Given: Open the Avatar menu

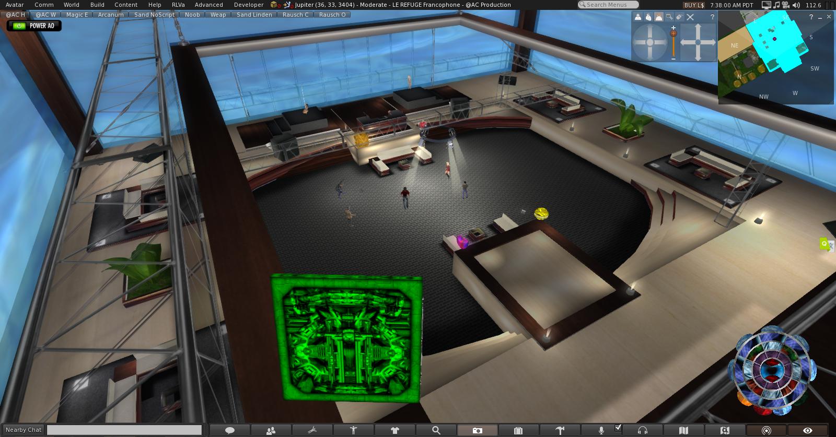Looking at the screenshot, I should pos(15,5).
